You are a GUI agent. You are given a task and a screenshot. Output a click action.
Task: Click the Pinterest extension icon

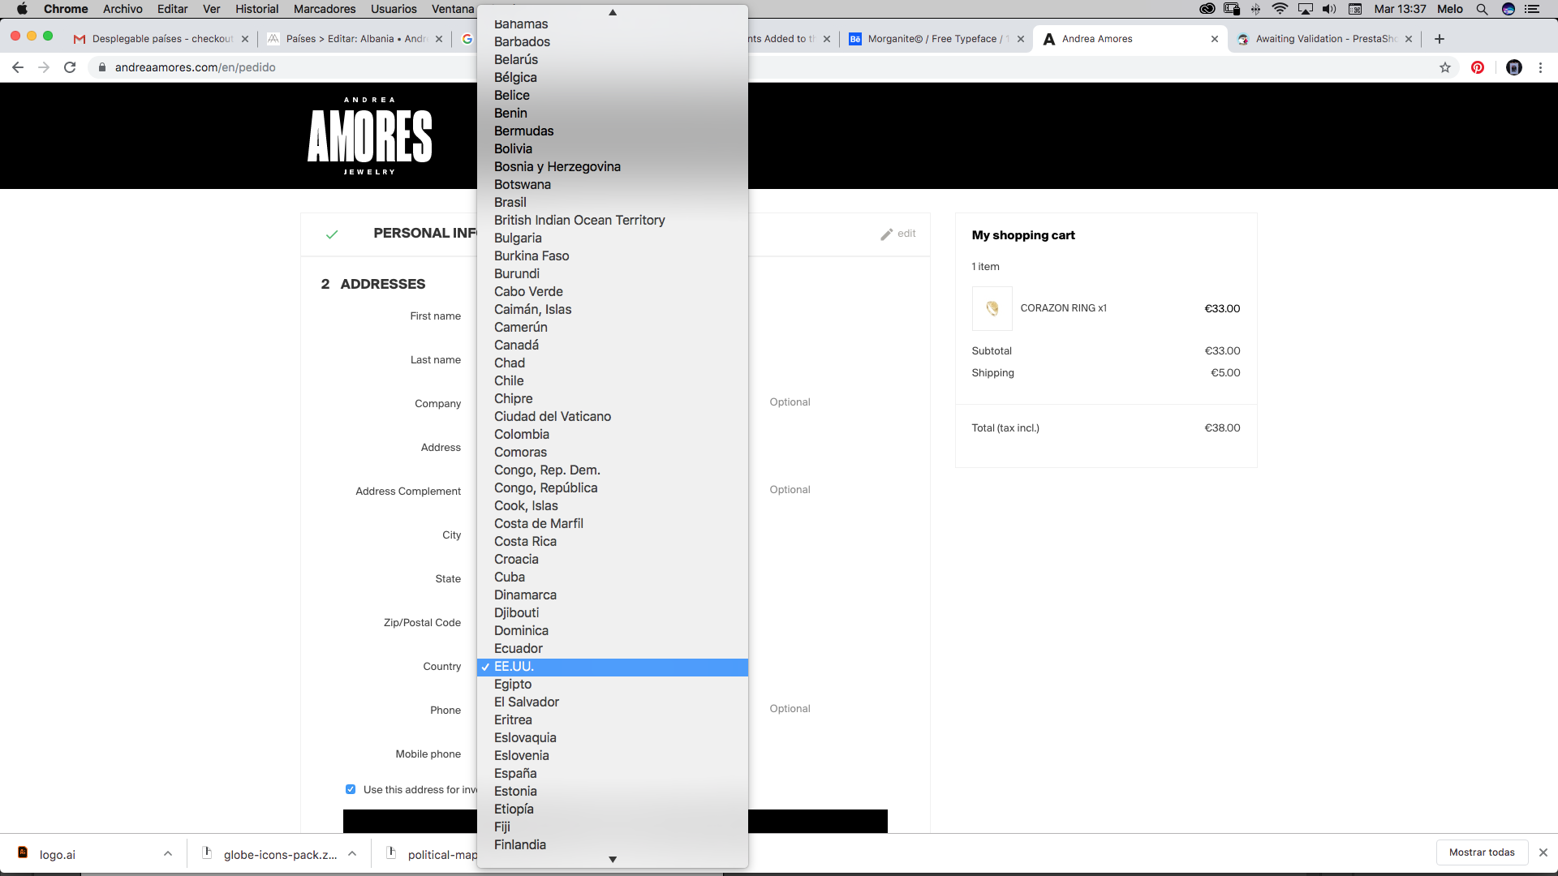[1478, 67]
